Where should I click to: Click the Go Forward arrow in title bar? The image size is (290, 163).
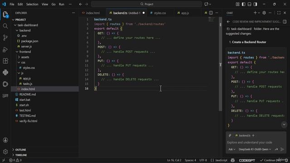[87, 4]
